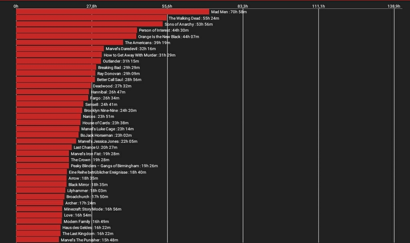Viewport: 410px width, 243px height.
Task: Select 'Black Mirror : 18h 35m' label
Action: coord(88,185)
